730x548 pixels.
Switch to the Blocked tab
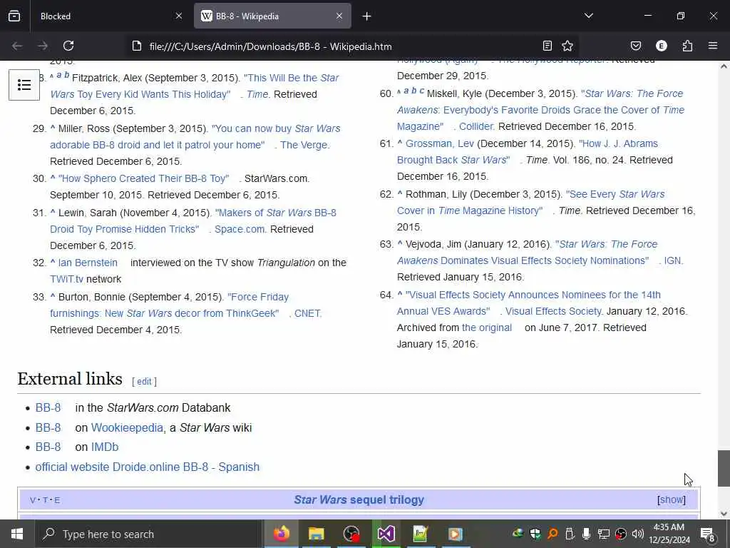point(108,16)
